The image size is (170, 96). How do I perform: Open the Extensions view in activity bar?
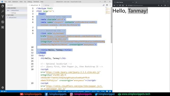[3, 27]
